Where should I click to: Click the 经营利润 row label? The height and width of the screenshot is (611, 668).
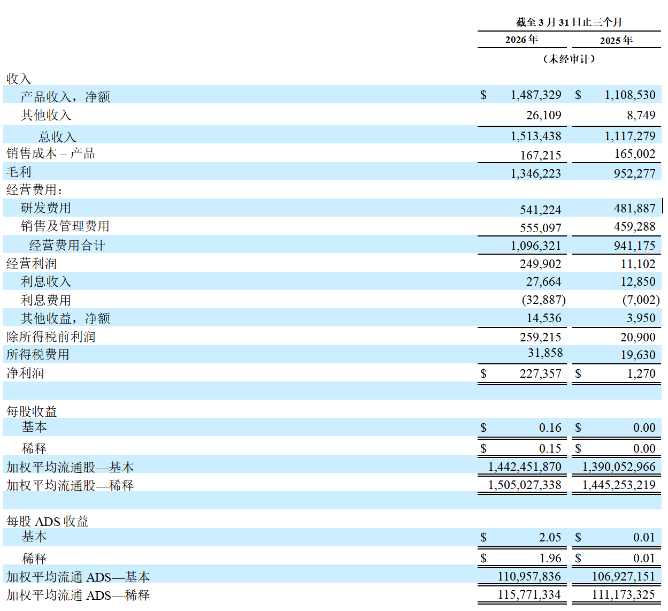click(32, 264)
